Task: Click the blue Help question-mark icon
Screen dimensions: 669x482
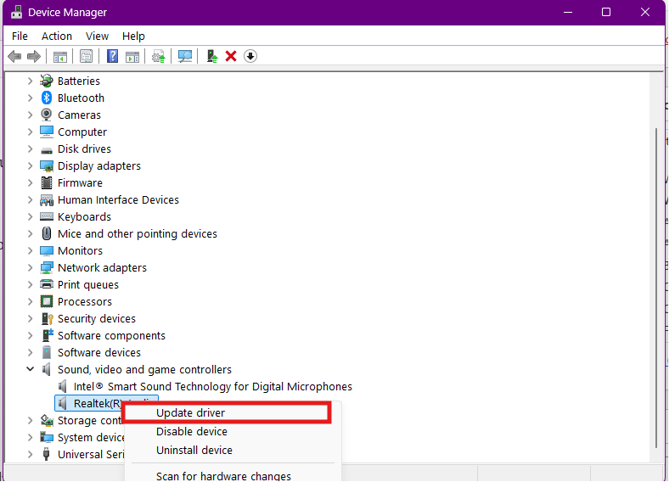Action: [112, 56]
